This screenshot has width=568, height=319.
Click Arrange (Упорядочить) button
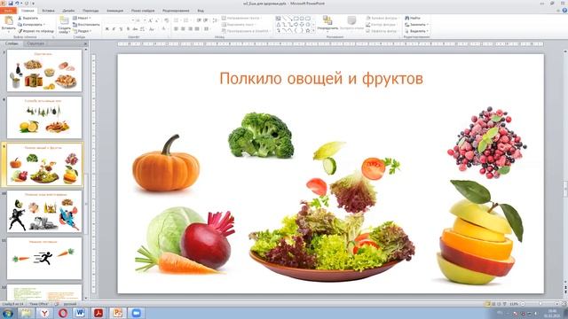327,23
